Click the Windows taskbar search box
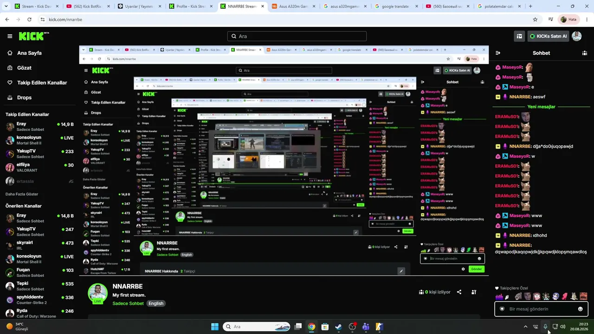The width and height of the screenshot is (594, 334). click(256, 327)
